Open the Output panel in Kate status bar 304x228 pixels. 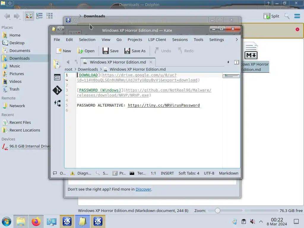[59, 173]
